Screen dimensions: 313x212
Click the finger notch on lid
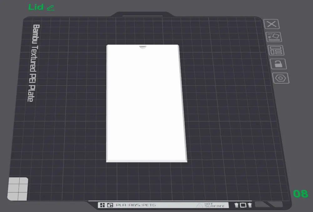143,47
